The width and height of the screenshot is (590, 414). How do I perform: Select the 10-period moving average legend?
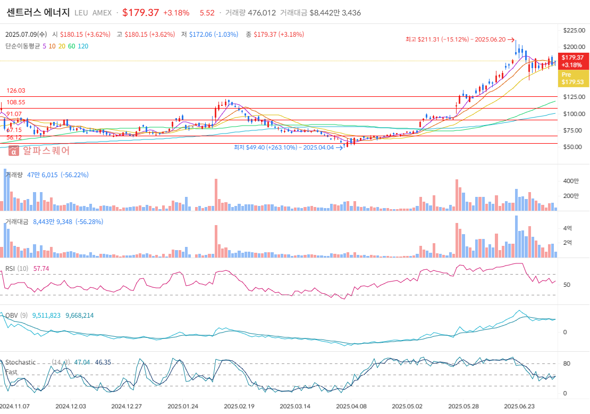(52, 46)
